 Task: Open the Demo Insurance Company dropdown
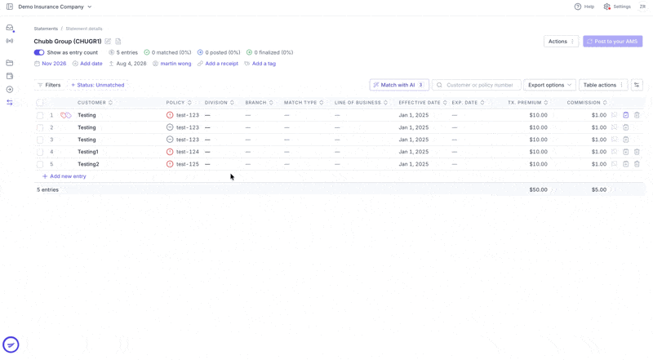tap(55, 7)
